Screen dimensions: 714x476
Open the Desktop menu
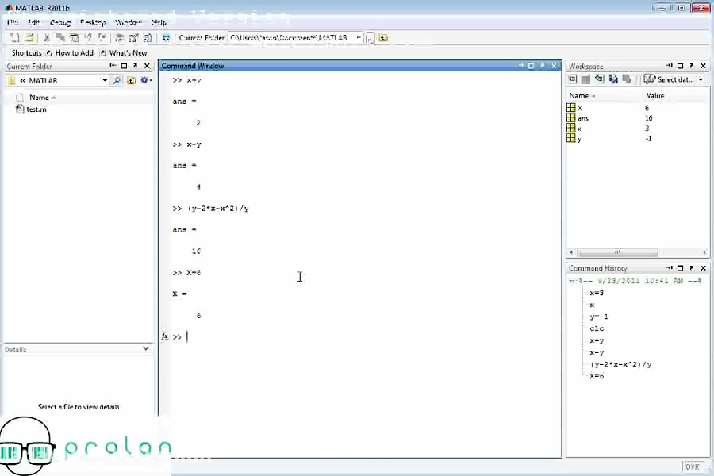(x=93, y=22)
